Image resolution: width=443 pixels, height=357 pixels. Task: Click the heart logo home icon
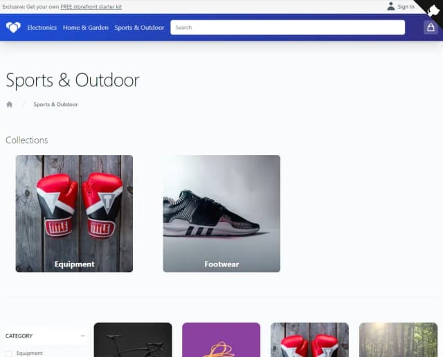(13, 28)
